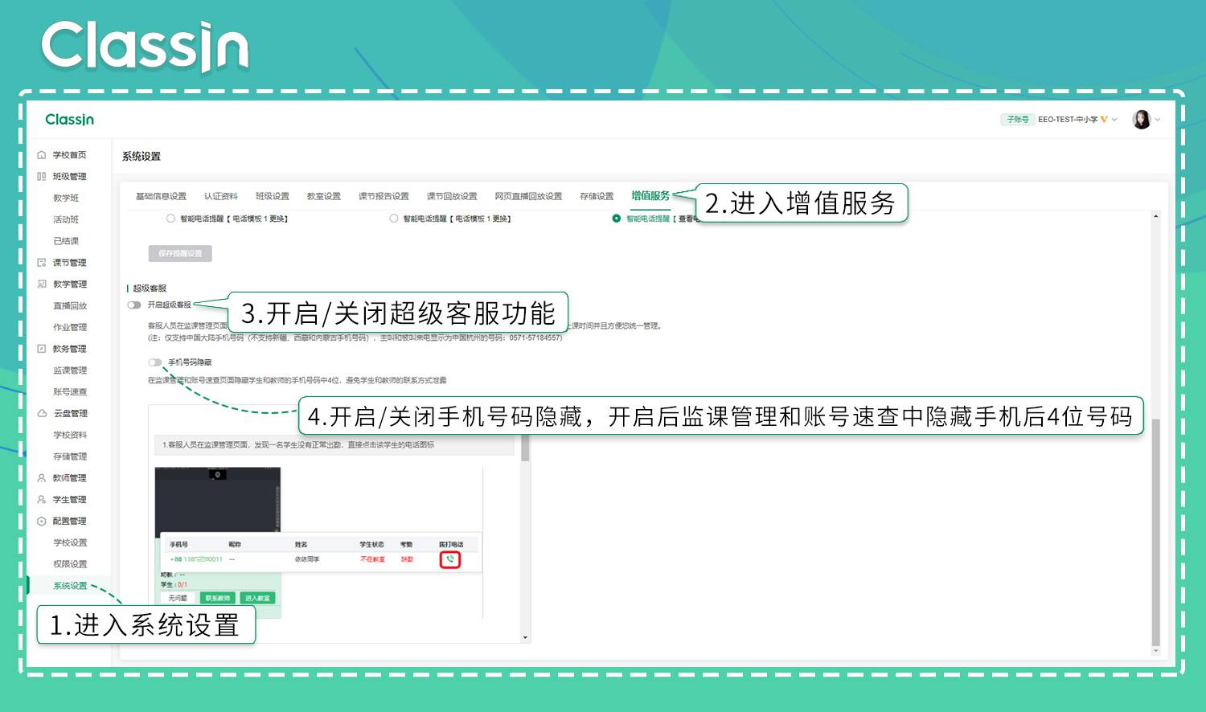Viewport: 1206px width, 712px height.
Task: Open the 课节报告设置 tab
Action: tap(384, 196)
